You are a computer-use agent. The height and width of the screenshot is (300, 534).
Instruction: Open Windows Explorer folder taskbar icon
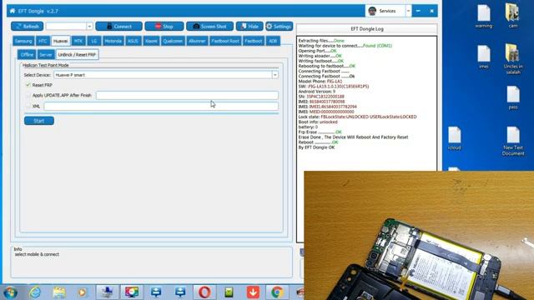59,292
